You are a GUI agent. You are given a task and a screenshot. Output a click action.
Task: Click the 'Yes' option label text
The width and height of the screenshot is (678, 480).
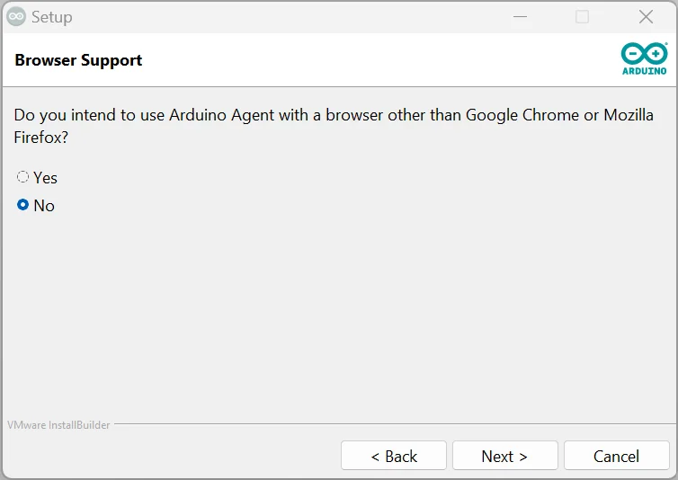pos(45,178)
